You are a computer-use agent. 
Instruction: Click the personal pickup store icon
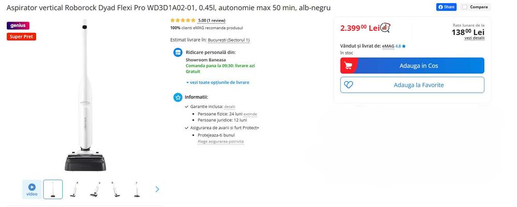pos(178,52)
